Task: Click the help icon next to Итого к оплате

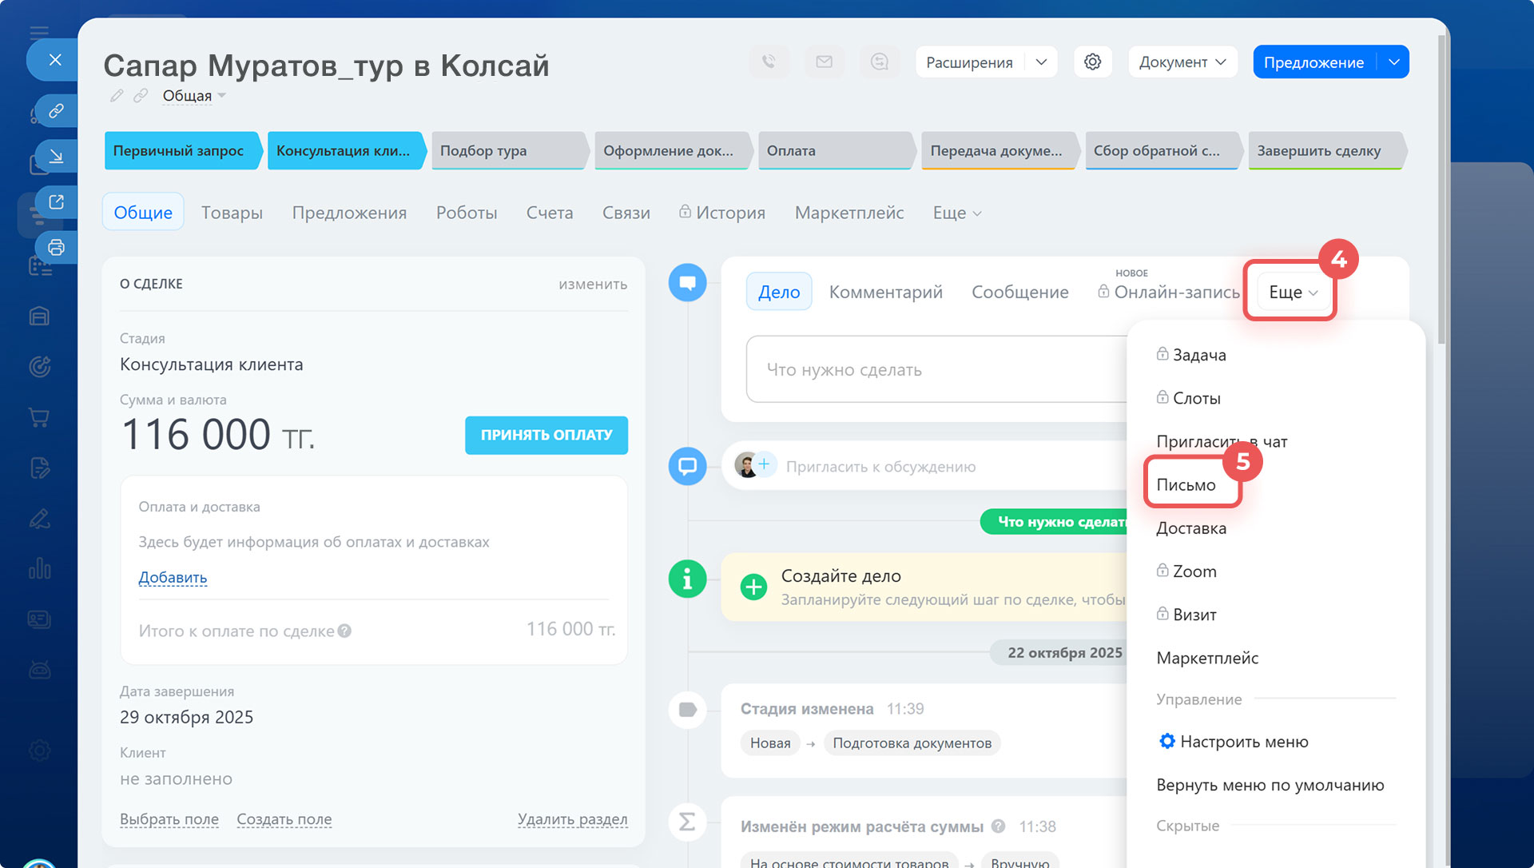Action: 344,631
